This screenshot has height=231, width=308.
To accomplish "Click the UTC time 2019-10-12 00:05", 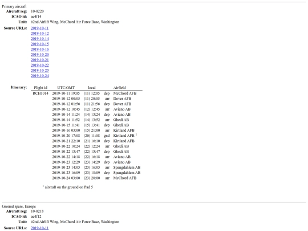I will (x=66, y=99).
